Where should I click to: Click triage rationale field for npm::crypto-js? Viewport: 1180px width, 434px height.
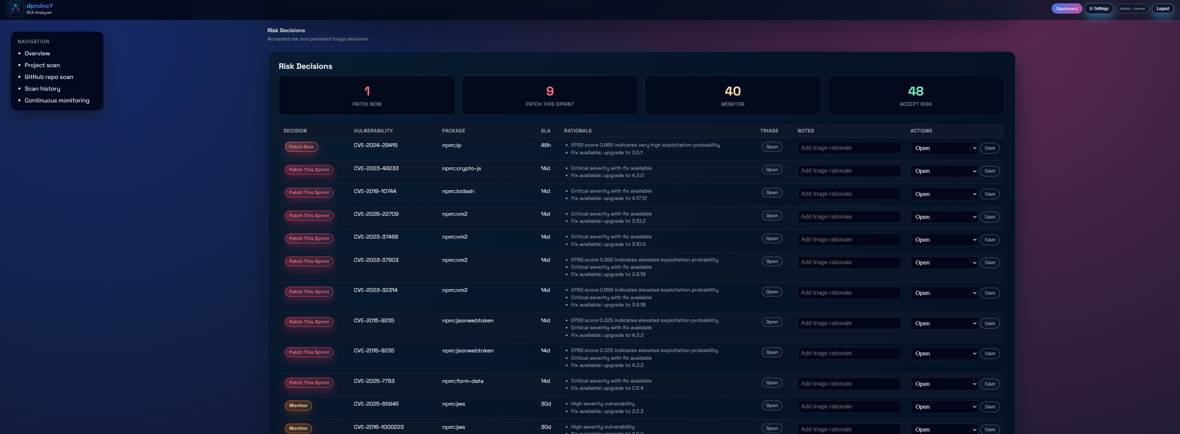849,170
